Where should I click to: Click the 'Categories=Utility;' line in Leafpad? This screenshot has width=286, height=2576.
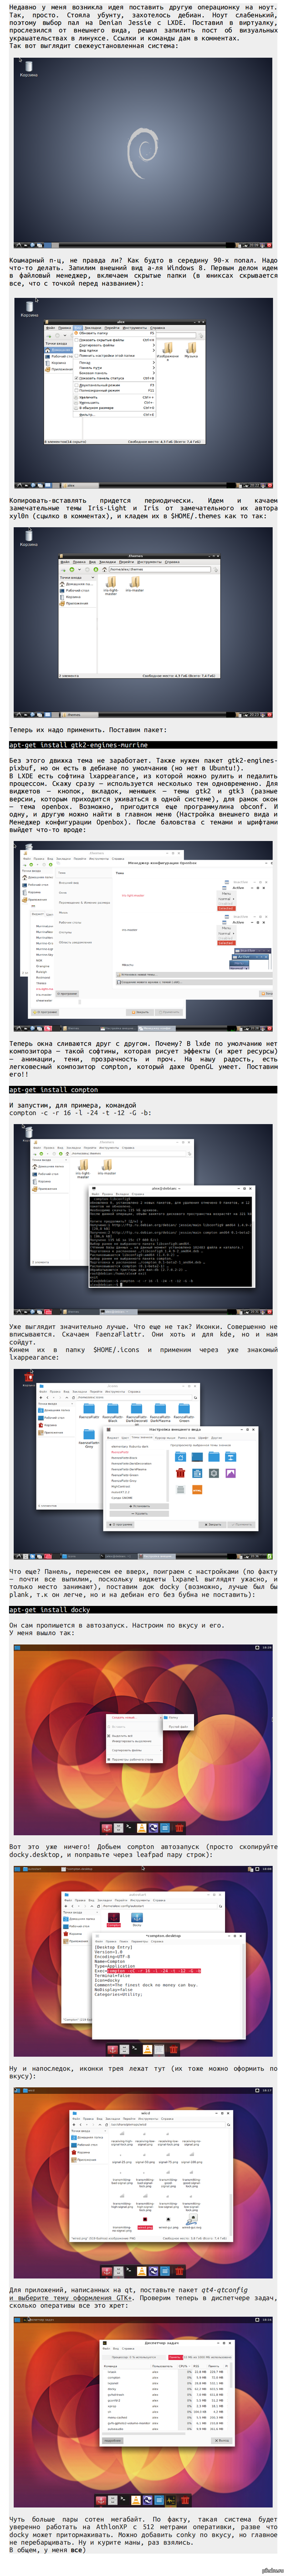(118, 1994)
